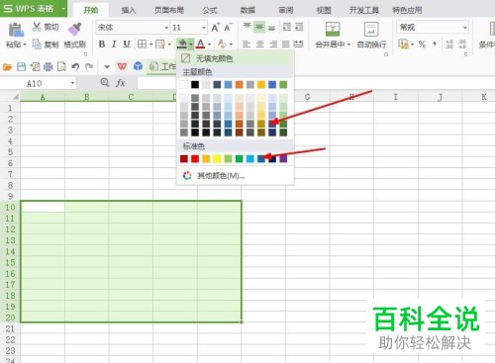Click the Wrap Text icon
Screen dimensions: 495x363
pyautogui.click(x=371, y=30)
